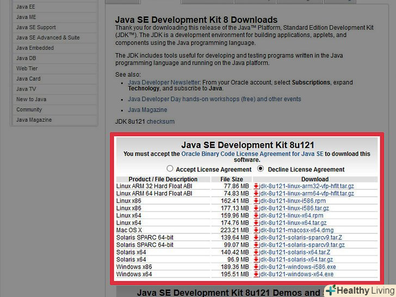Download jdk-8u121-linux-arm32-vfp-hflt.tar.gz link
Viewport: 396px width, 297px height.
click(307, 186)
